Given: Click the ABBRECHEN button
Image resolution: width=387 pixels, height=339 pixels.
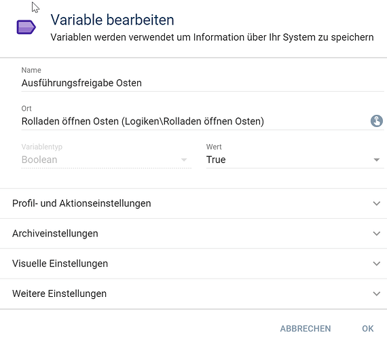Looking at the screenshot, I should click(x=306, y=328).
